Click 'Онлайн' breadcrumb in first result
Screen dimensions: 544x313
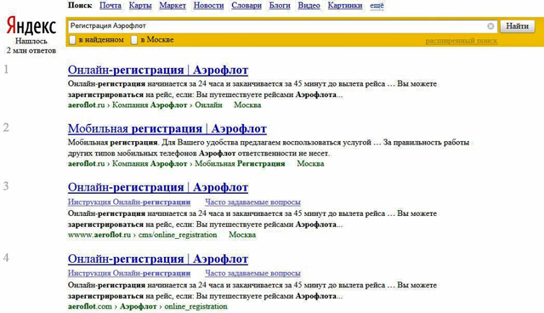click(x=208, y=105)
